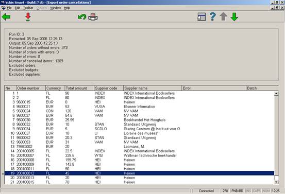Select order 9600052 row
The width and height of the screenshot is (285, 194).
point(139,138)
